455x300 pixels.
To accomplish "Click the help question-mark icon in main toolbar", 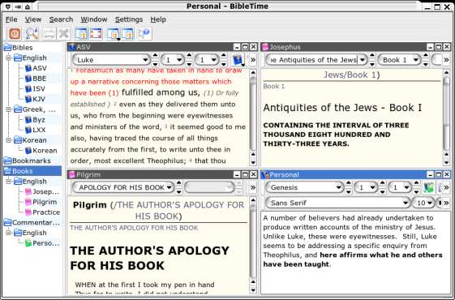I will point(144,34).
